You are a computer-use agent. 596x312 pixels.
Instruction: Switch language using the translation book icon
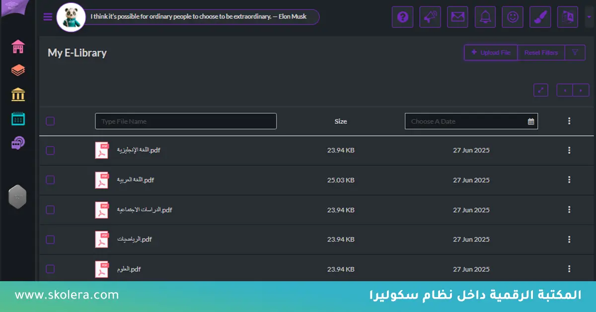tap(568, 17)
